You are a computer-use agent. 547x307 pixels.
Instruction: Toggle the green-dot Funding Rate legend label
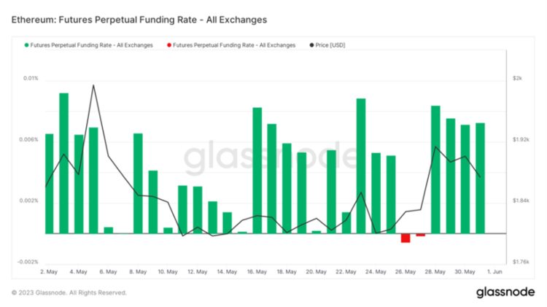(91, 45)
